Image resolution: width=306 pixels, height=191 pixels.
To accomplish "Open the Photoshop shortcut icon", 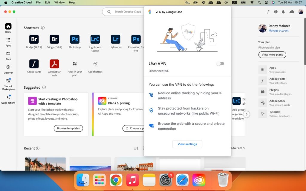I will point(75,39).
